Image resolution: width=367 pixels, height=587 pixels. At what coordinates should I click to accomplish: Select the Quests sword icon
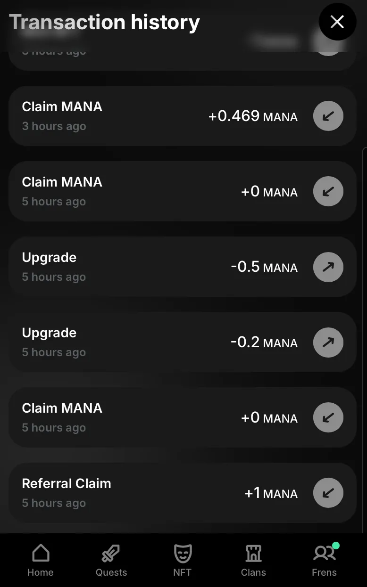point(111,554)
